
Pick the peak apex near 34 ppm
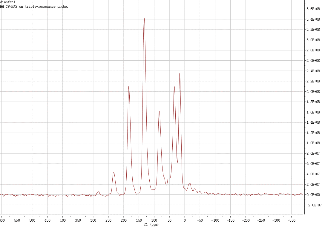coord(174,87)
